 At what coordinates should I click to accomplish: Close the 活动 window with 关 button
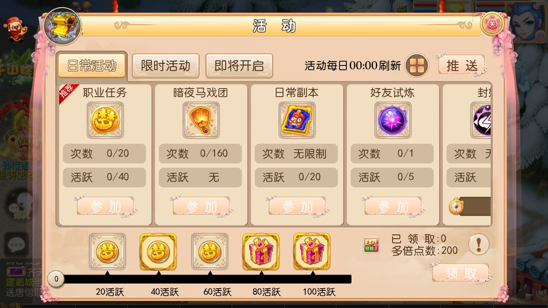tap(492, 24)
